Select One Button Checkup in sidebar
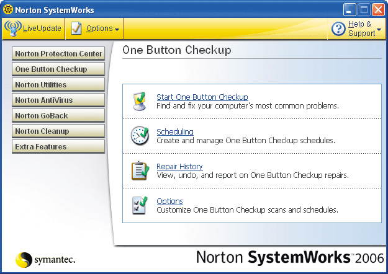Image resolution: width=388 pixels, height=274 pixels. point(58,69)
